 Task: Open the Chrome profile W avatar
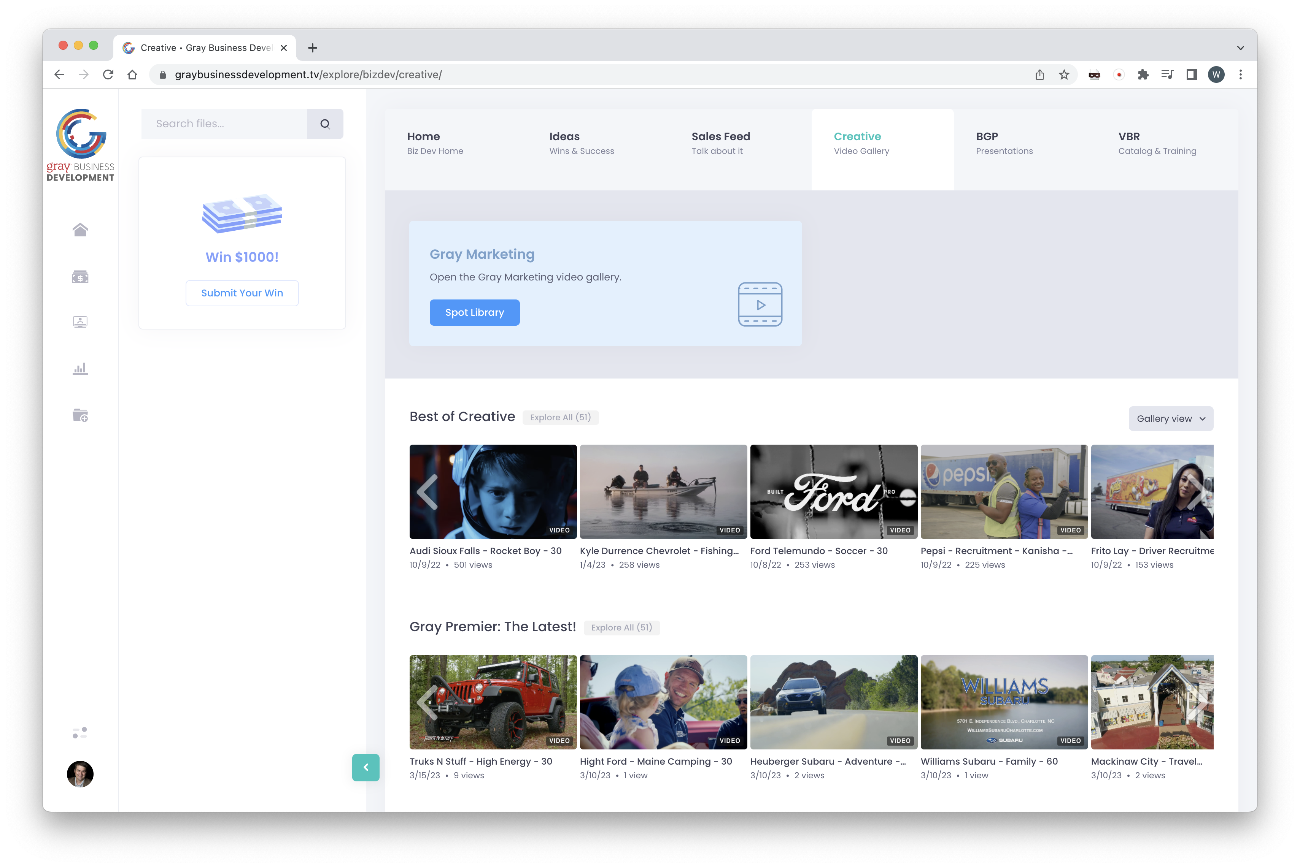click(x=1216, y=75)
